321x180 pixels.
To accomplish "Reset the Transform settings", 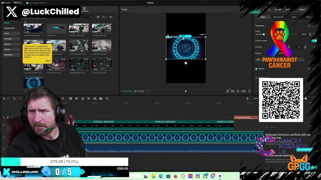I will pyautogui.click(x=309, y=26).
